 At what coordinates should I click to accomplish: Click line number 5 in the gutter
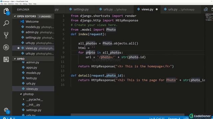[x=64, y=34]
